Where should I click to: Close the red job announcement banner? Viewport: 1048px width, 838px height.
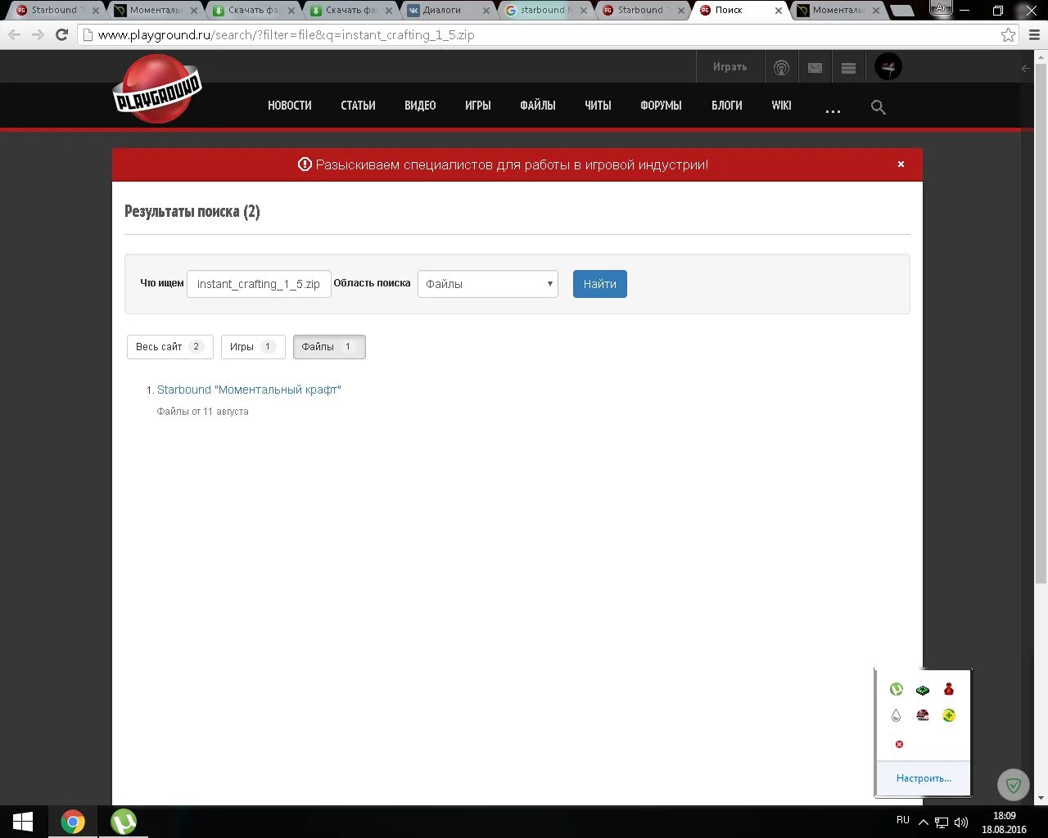pyautogui.click(x=901, y=164)
